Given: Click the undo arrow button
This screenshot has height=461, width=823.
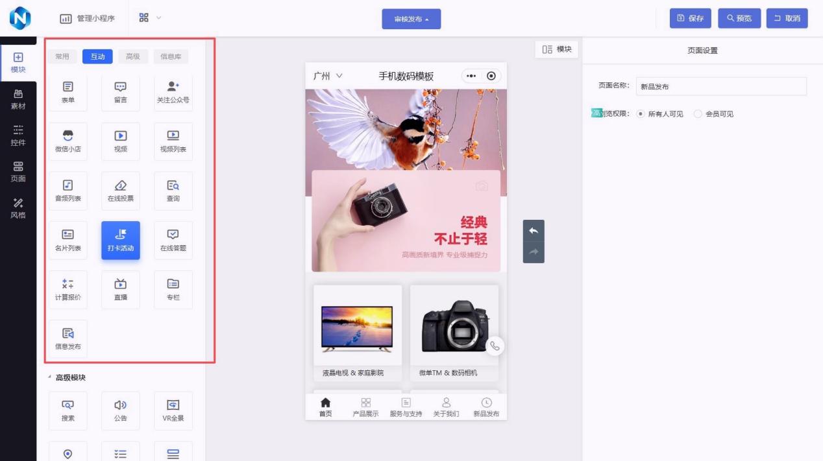Looking at the screenshot, I should click(x=534, y=231).
